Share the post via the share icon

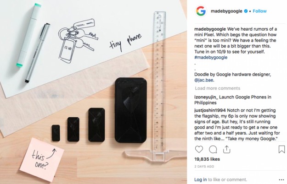click(226, 149)
